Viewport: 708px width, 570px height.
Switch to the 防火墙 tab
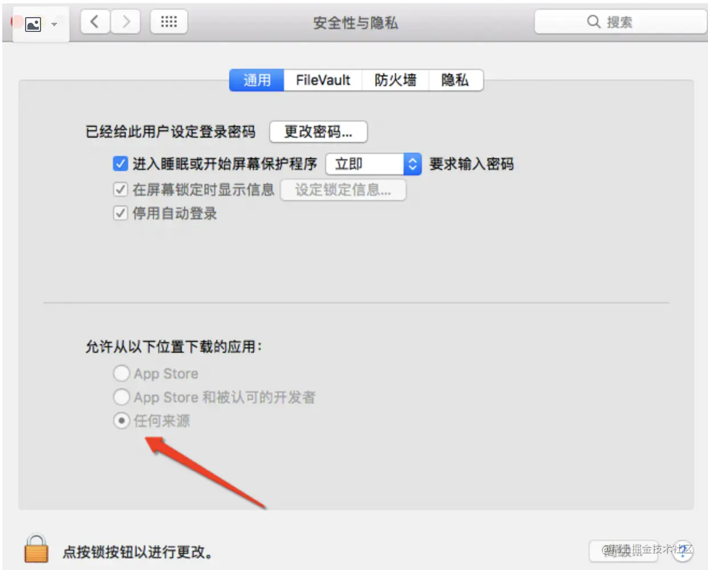(395, 80)
